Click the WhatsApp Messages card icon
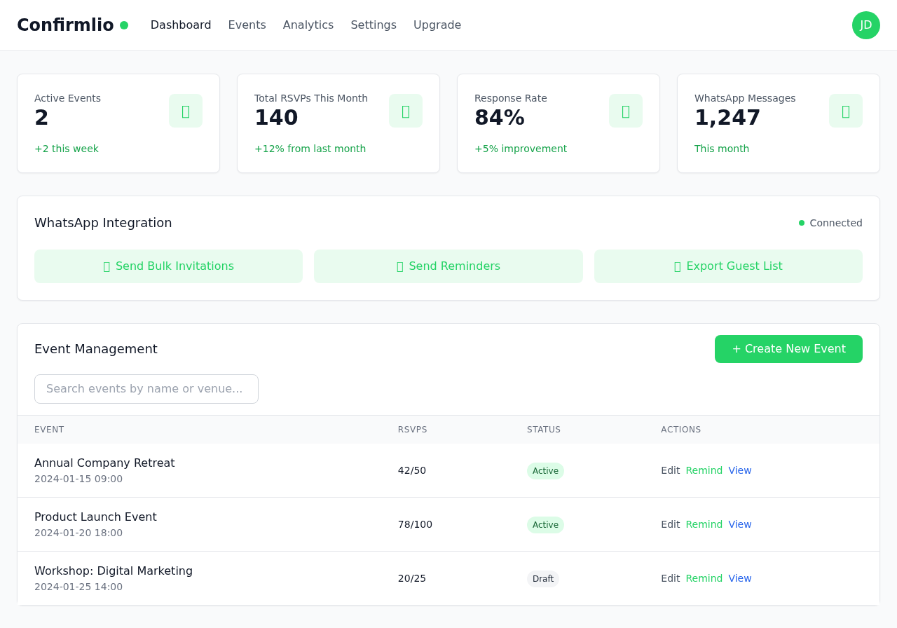Viewport: 897px width, 628px height. point(846,111)
